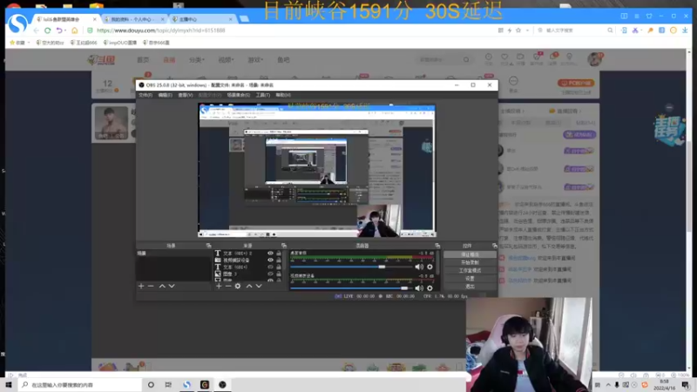Expand undo-close-tab dropdown arrow in browser toolbar
Screen dimensions: 697x392
coord(65,30)
